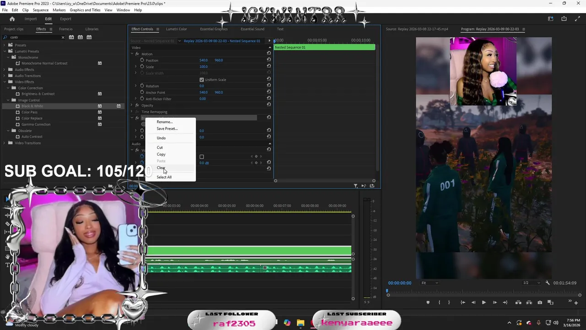Clear the effects search box with X

coord(63,37)
